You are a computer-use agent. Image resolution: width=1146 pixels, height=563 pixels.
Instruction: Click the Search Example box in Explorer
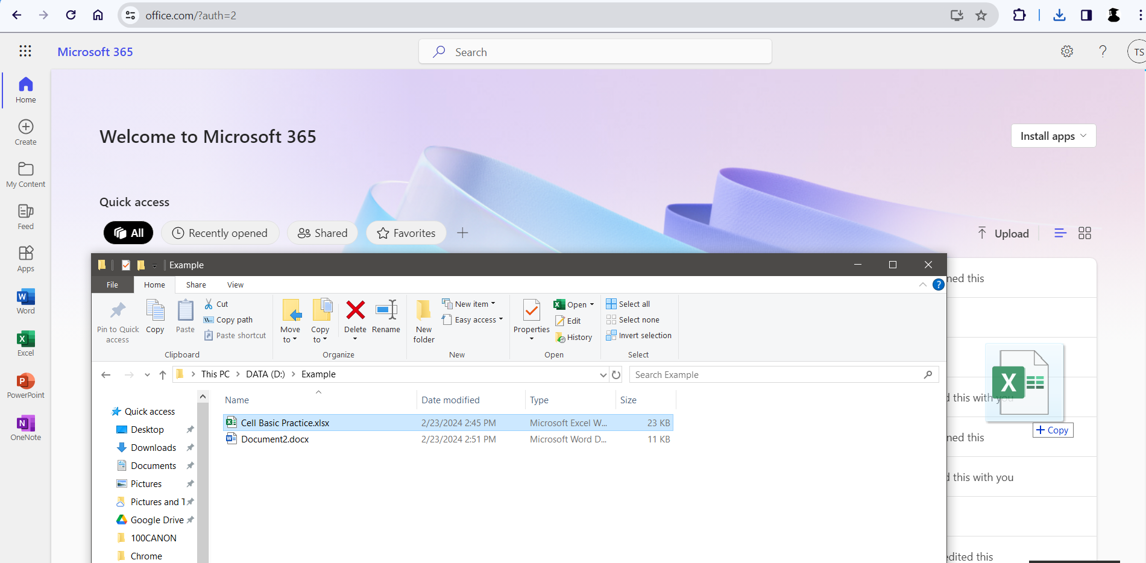point(784,374)
